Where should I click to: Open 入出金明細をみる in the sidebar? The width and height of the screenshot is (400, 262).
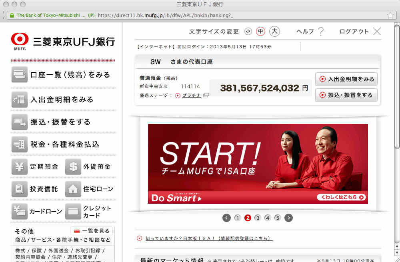19,99
